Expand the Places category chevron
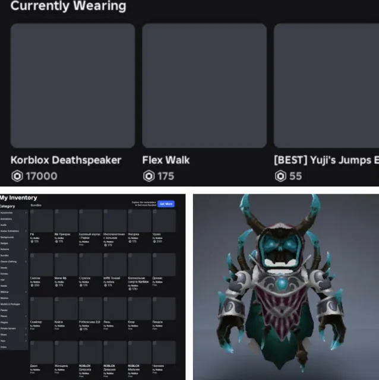The width and height of the screenshot is (379, 380). click(x=26, y=316)
